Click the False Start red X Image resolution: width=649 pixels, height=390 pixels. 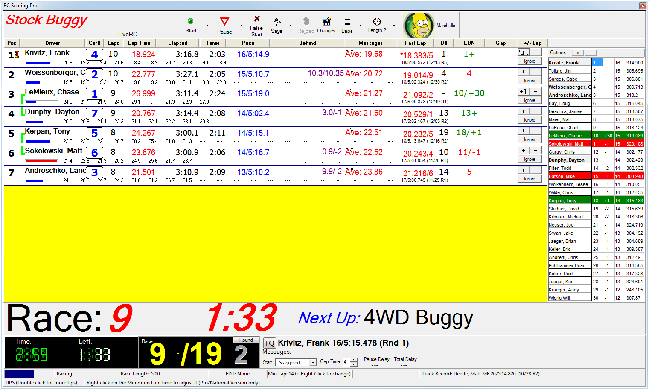pyautogui.click(x=256, y=19)
